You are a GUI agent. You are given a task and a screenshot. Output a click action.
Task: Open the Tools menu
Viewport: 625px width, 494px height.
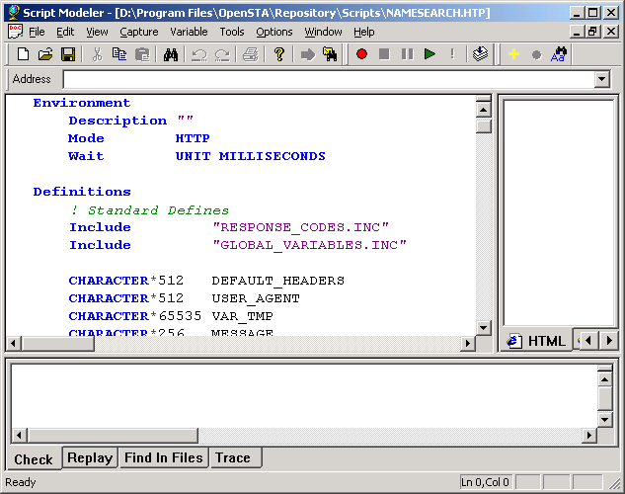[x=232, y=32]
